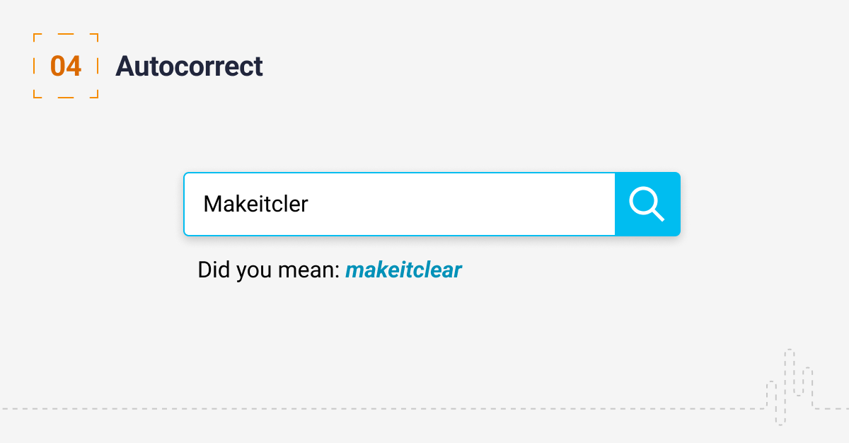Click the misspelled word "Makeitcler"
The image size is (849, 443).
point(255,205)
